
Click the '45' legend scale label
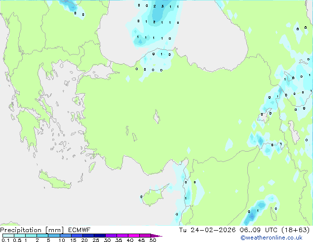coord(141,240)
